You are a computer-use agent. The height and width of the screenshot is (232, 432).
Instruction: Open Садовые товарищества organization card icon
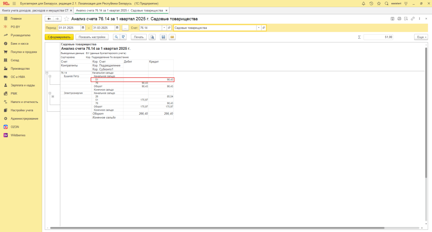pyautogui.click(x=264, y=28)
